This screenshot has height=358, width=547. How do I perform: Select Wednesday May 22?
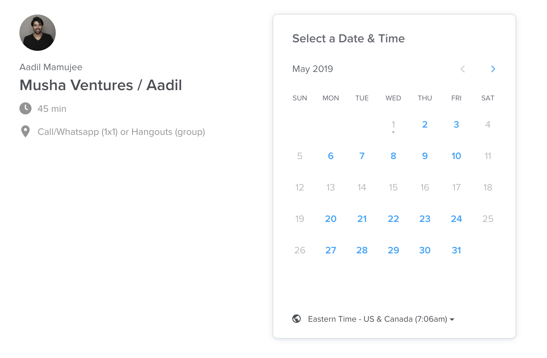[x=393, y=219]
